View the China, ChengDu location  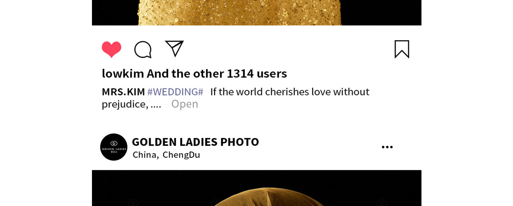(x=166, y=155)
